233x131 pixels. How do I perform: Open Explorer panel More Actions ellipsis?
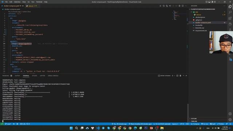pyautogui.click(x=224, y=6)
